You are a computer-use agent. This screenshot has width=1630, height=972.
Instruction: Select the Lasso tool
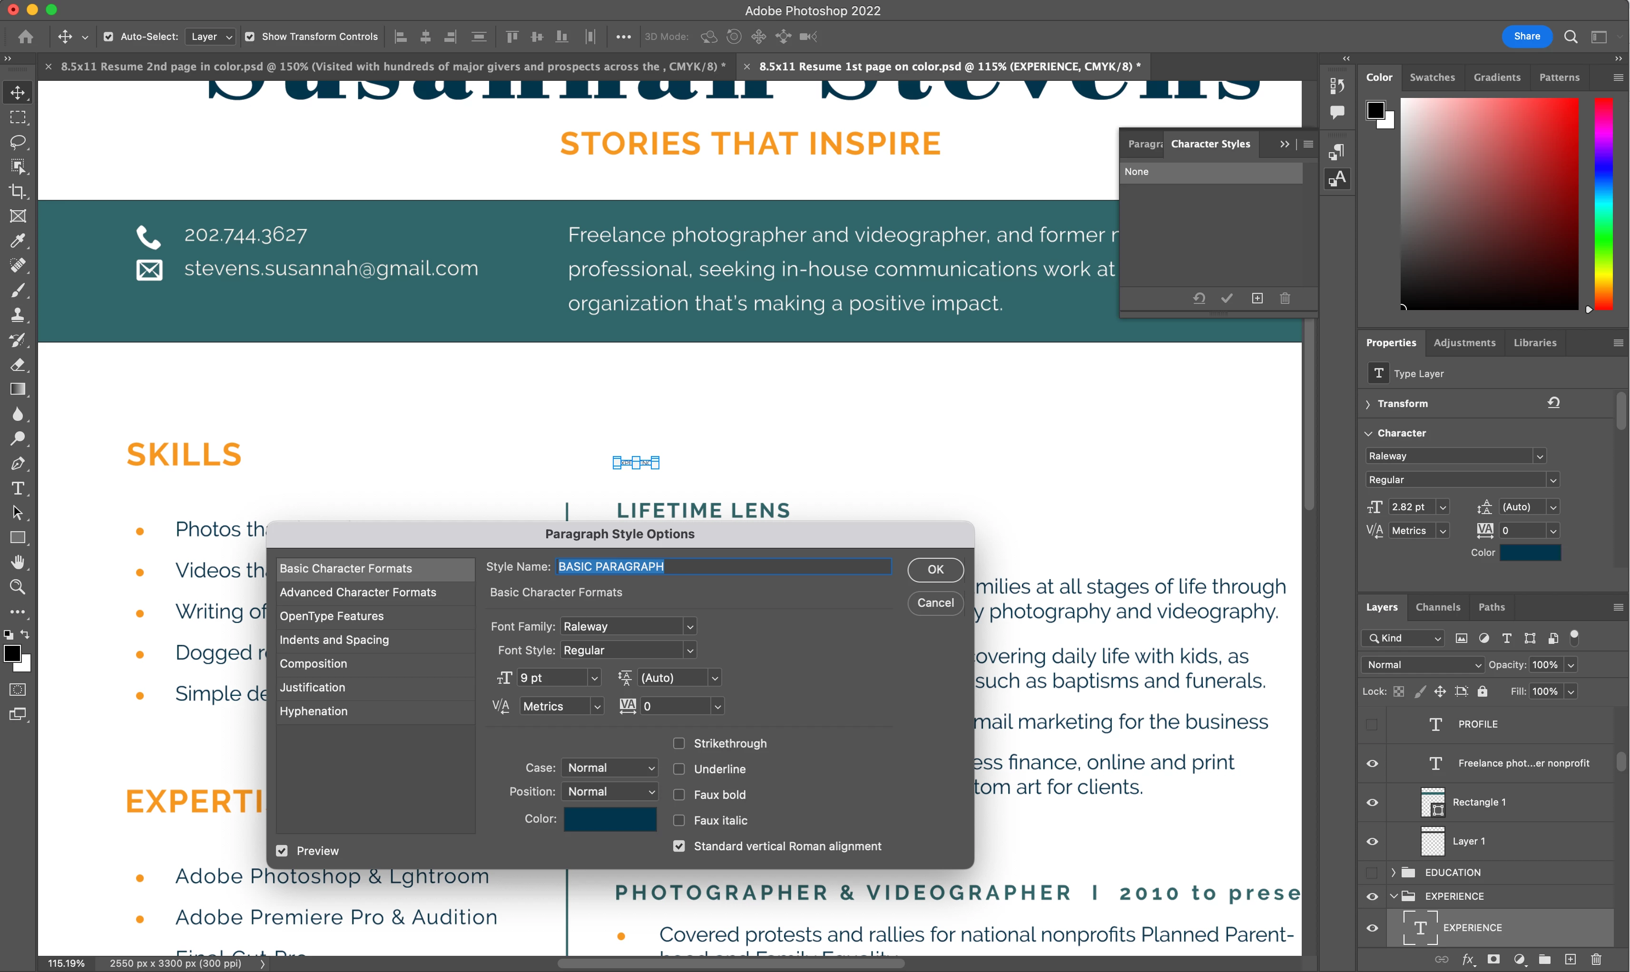[18, 142]
